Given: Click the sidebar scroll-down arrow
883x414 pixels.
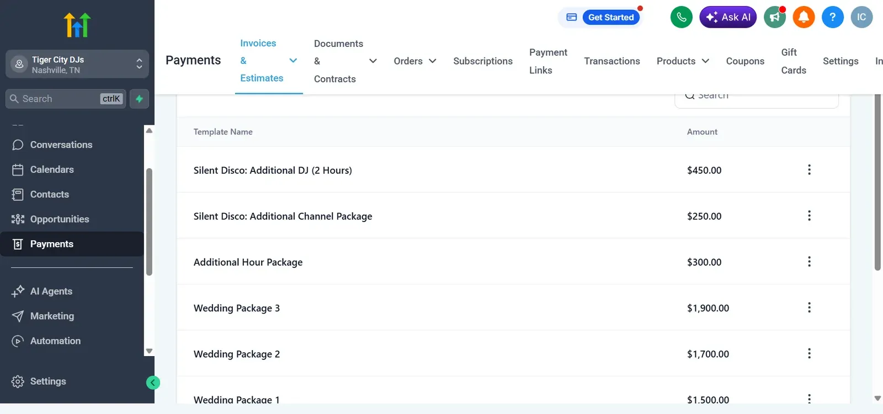Looking at the screenshot, I should point(149,351).
